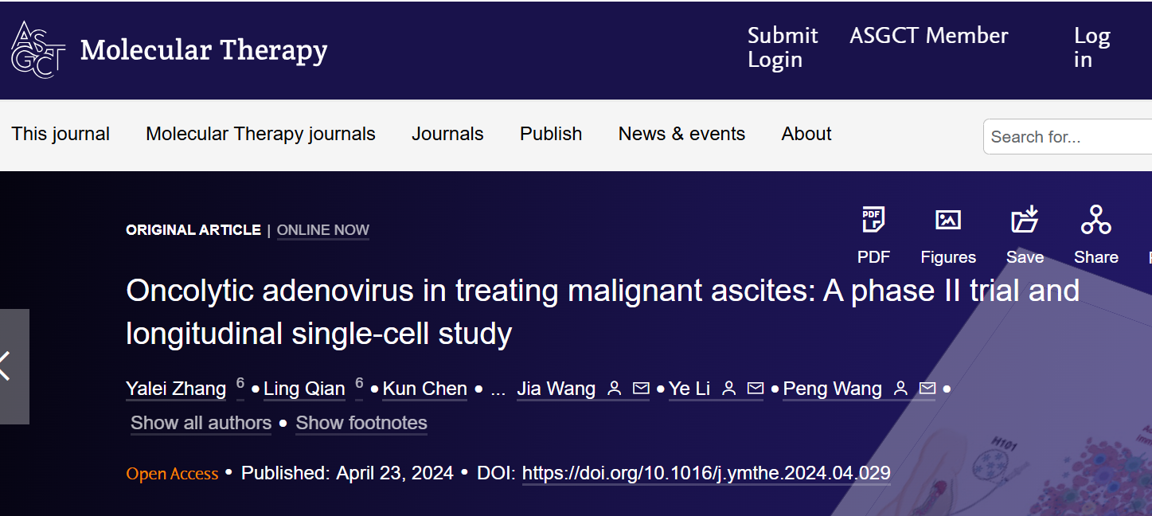The height and width of the screenshot is (516, 1152).
Task: Expand Show footnotes
Action: [x=361, y=423]
